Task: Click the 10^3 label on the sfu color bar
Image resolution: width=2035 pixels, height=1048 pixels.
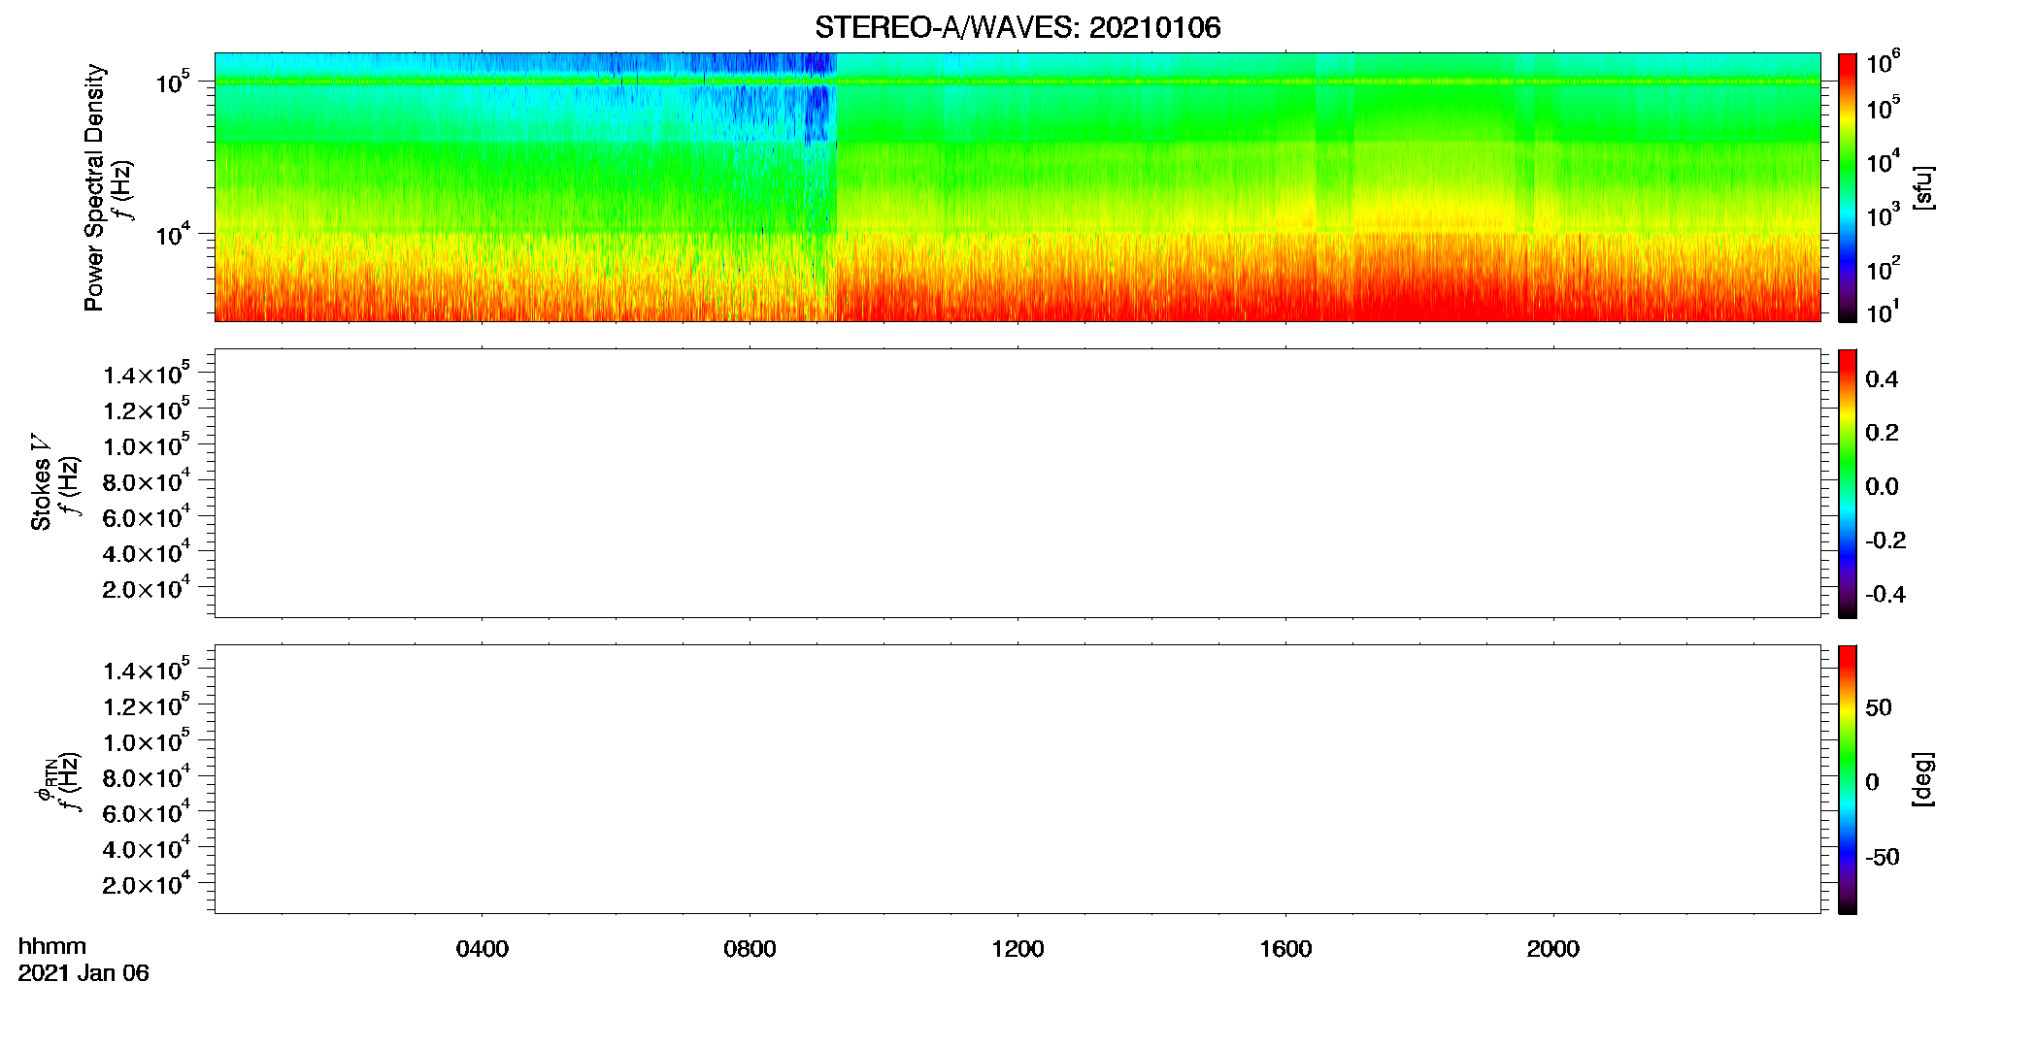Action: click(x=1883, y=214)
